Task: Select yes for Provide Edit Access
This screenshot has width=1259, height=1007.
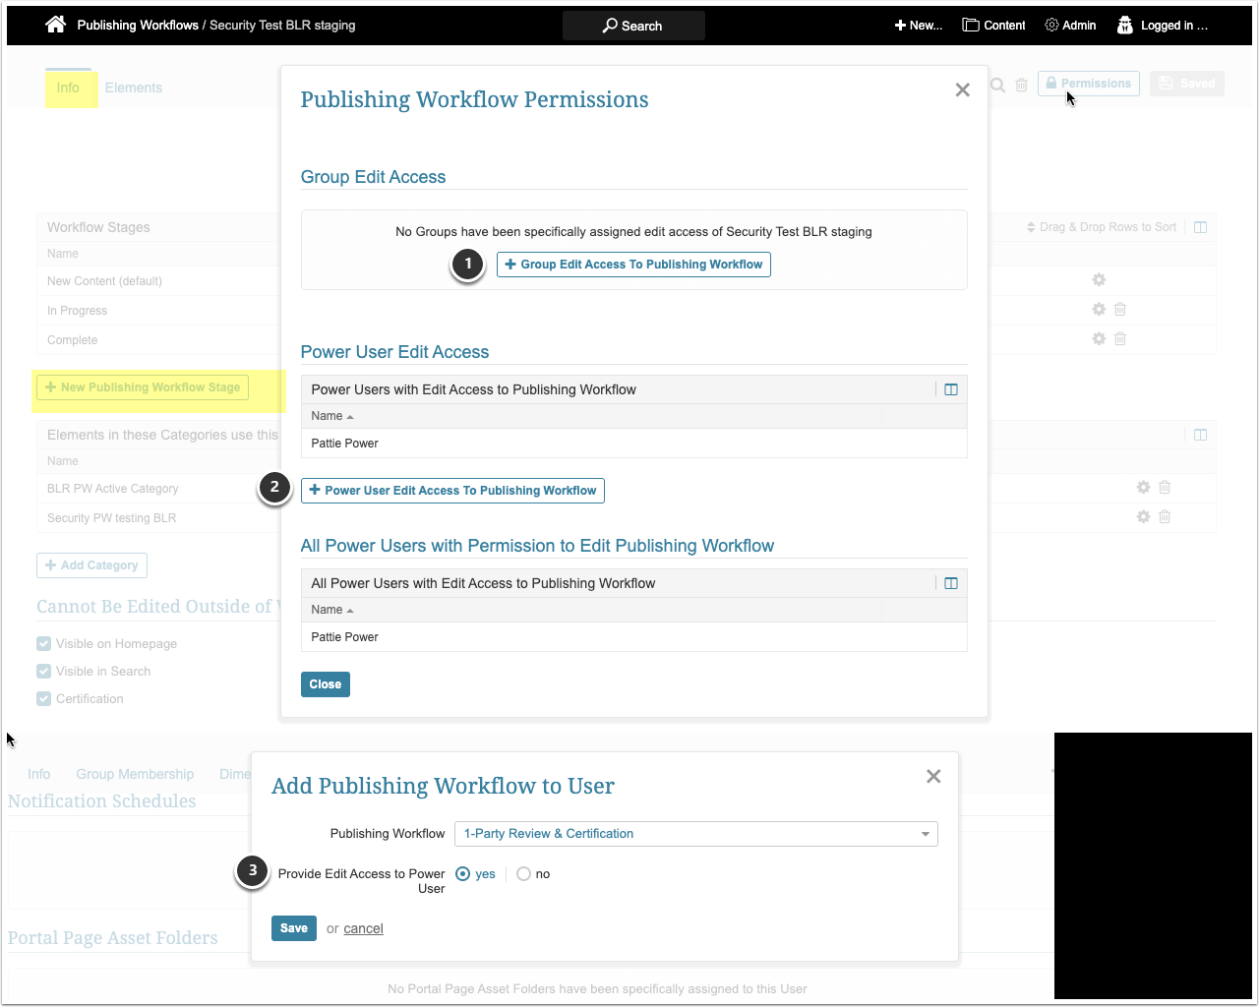Action: click(x=463, y=874)
